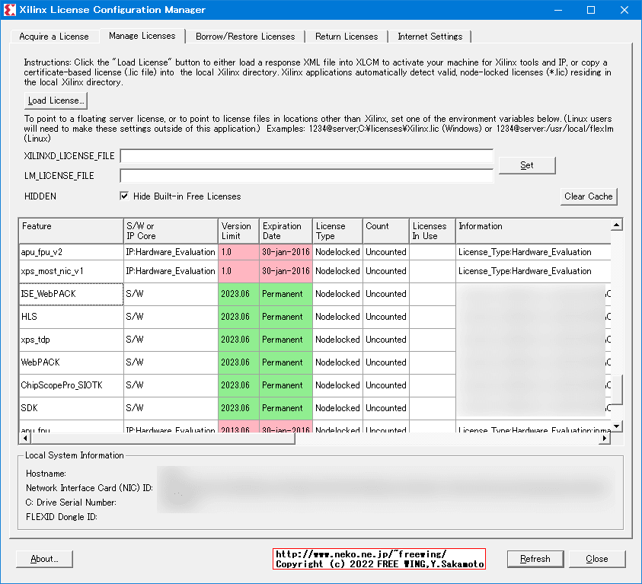
Task: Select the ISE_WebPACK feature row
Action: click(x=71, y=294)
